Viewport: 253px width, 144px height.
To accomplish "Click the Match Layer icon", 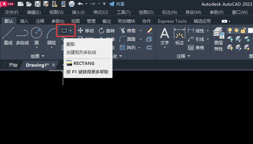I will (x=238, y=48).
